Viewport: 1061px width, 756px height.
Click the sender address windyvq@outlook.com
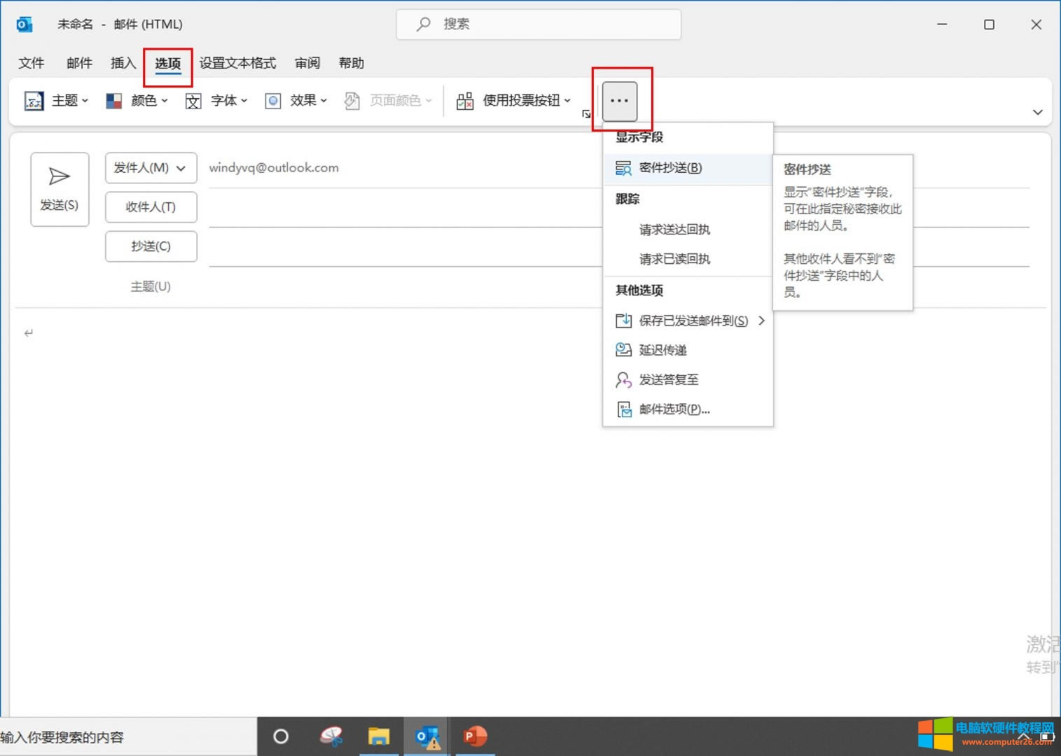274,168
